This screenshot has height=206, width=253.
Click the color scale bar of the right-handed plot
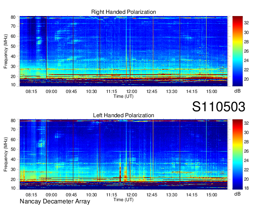pos(237,51)
